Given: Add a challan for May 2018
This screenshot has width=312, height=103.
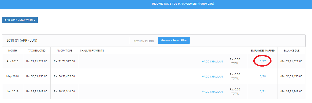Looking at the screenshot, I should pyautogui.click(x=212, y=76).
